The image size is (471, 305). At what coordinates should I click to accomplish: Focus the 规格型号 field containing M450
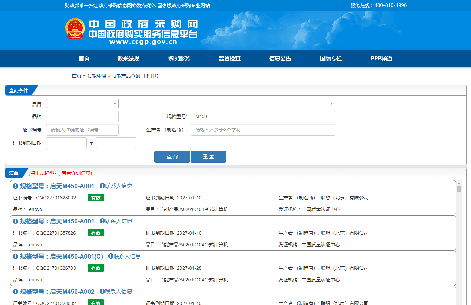click(x=263, y=116)
